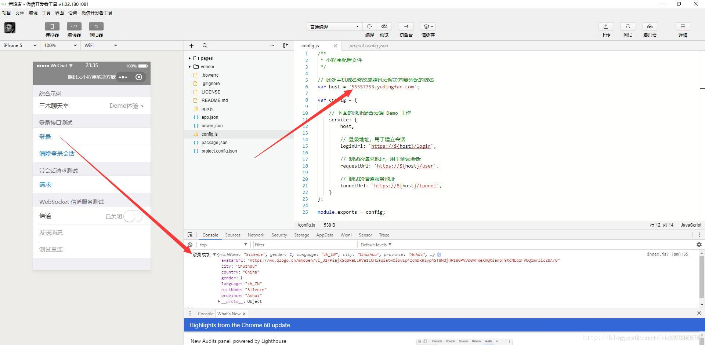Tap the mini program capsule close circle

pyautogui.click(x=139, y=77)
